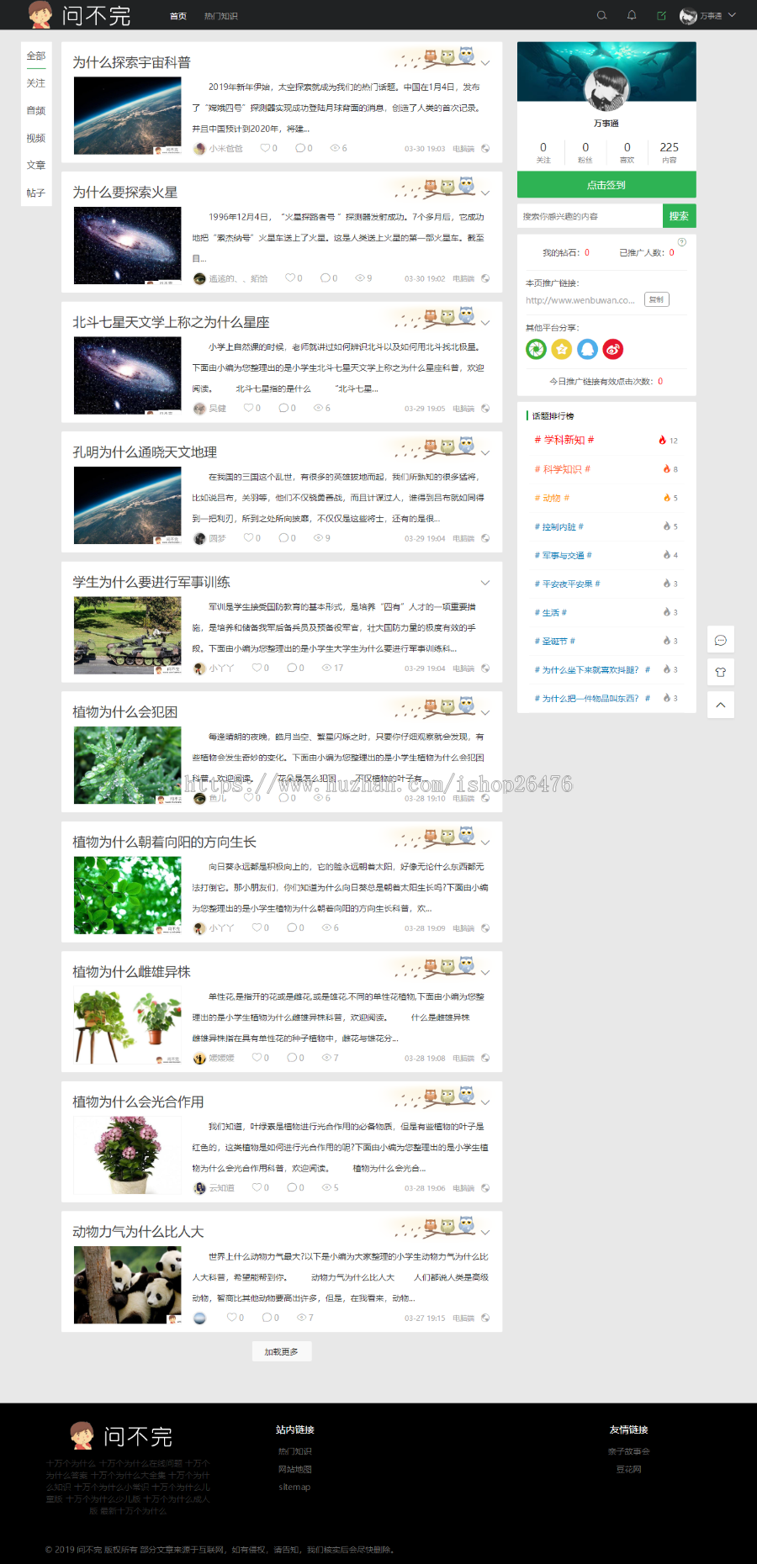Screen dimensions: 757x1564
Task: Like the 学生为什么要进行军事训练 post
Action: point(257,668)
